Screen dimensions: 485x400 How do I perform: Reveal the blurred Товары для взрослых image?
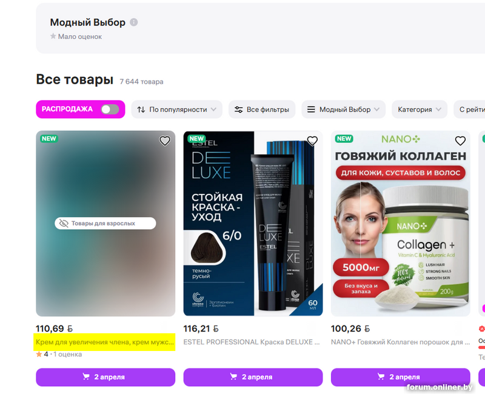pos(105,223)
